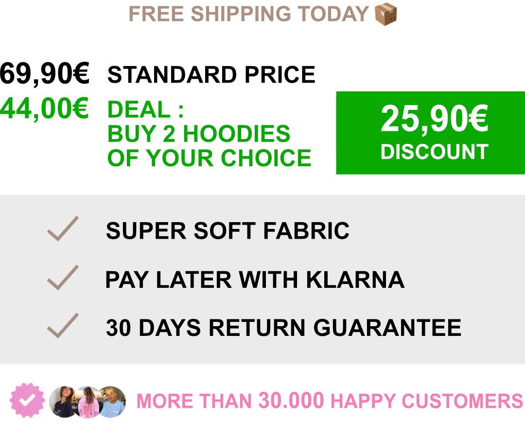Select the 69,90€ standard price
This screenshot has height=438, width=525.
(44, 74)
